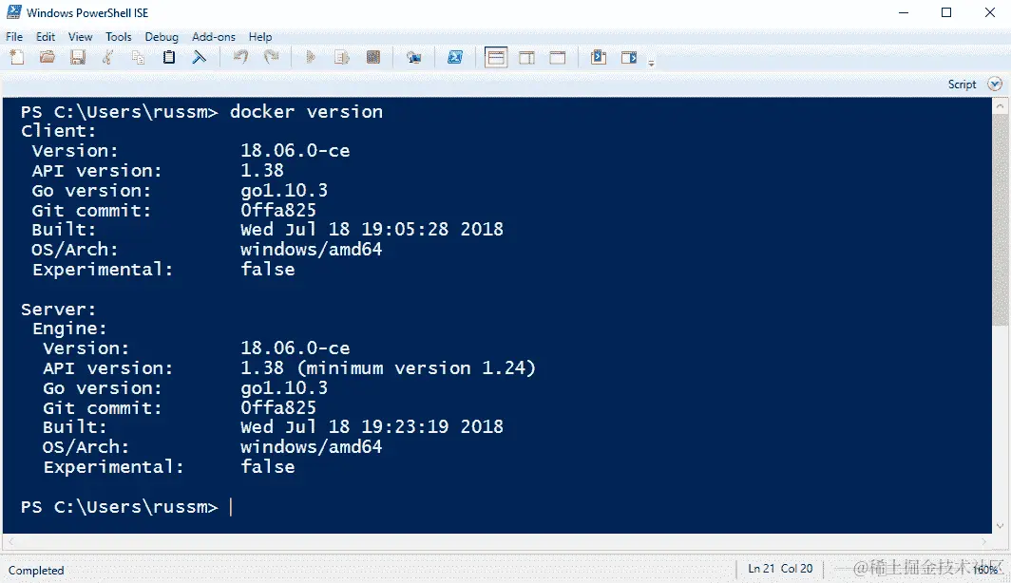This screenshot has height=583, width=1011.
Task: Show Command Add-on pane icon
Action: click(629, 57)
